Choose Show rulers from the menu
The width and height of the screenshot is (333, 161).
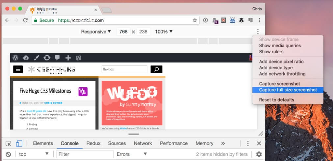271,52
